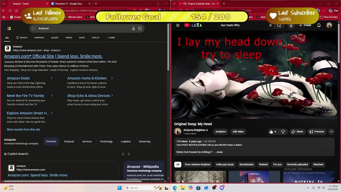Open YouTube notifications bell
Image resolution: width=341 pixels, height=192 pixels.
319,25
